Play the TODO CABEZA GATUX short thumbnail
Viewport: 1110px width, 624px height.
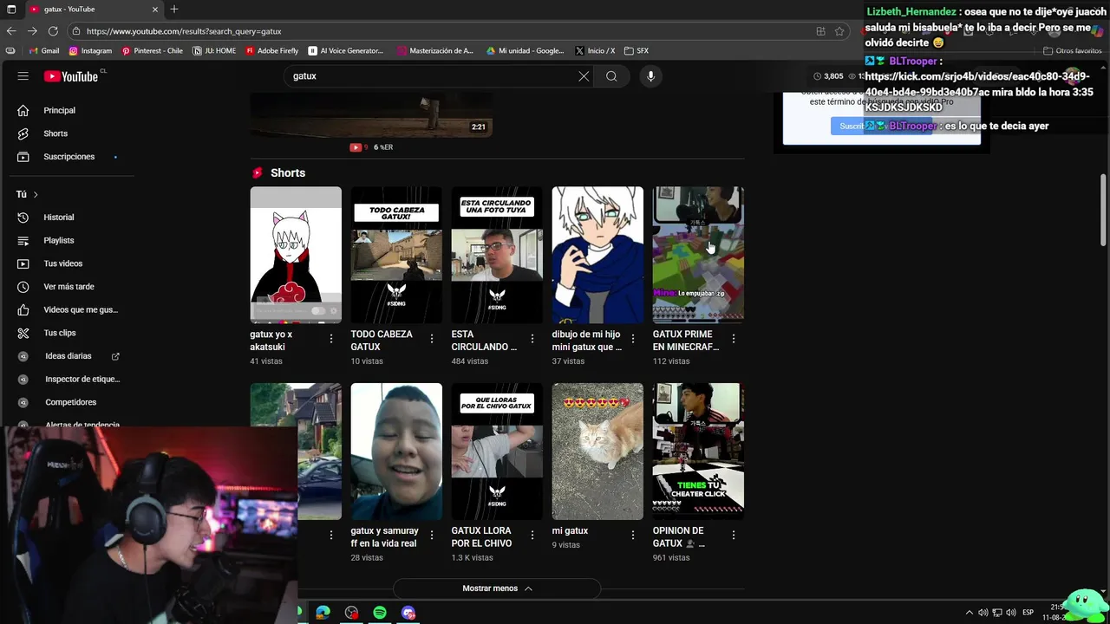coord(396,255)
